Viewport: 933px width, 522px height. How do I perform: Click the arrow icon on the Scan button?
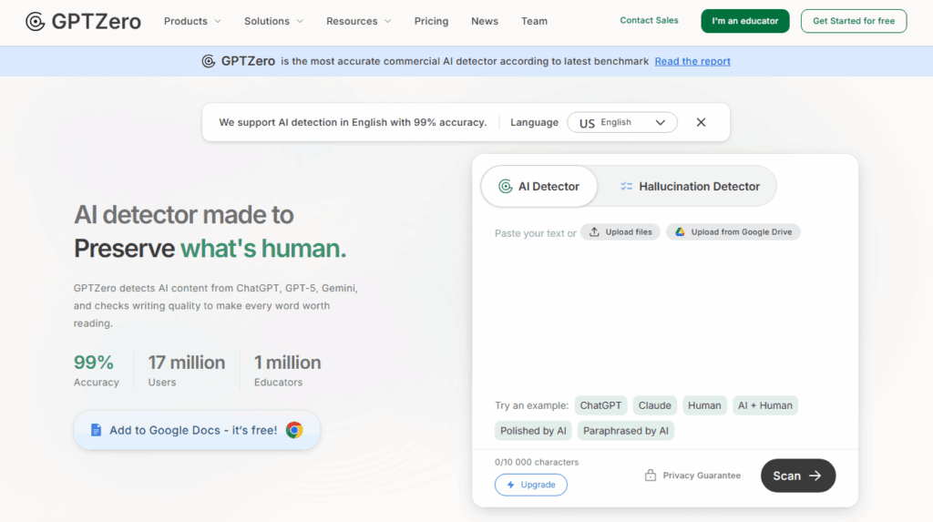point(815,476)
